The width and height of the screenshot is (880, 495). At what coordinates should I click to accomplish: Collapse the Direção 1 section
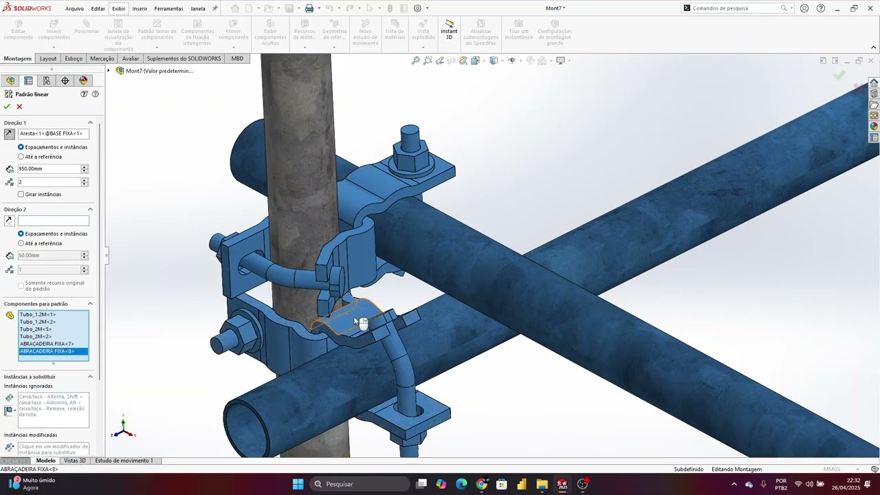click(90, 123)
